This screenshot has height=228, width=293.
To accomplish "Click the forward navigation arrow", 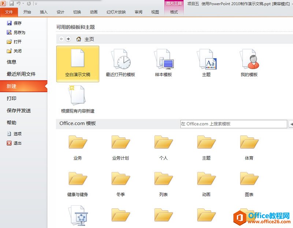I will pos(68,39).
